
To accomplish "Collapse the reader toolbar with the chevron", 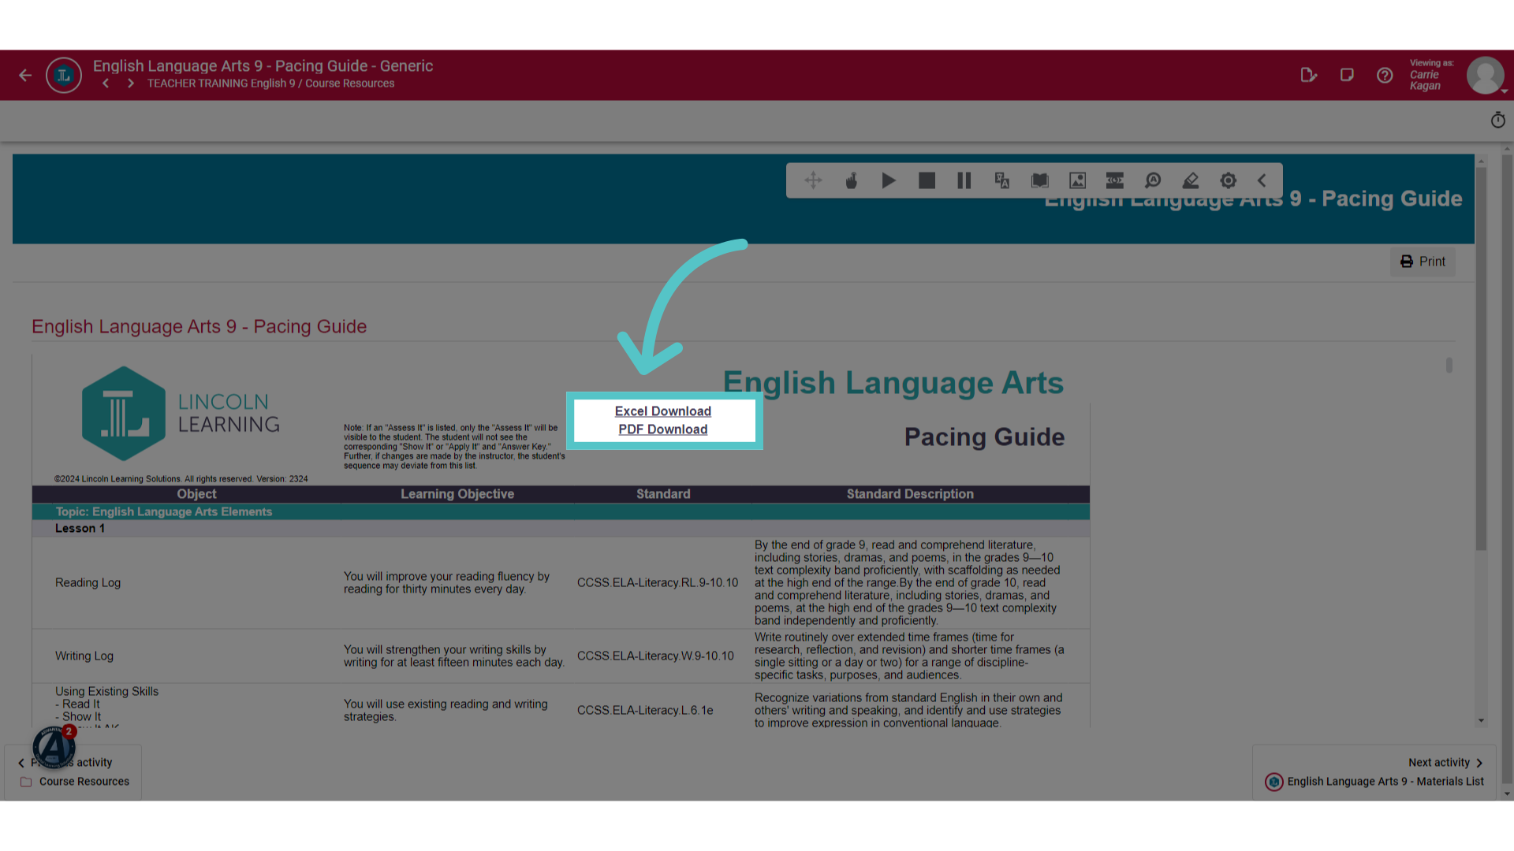I will [x=1262, y=180].
